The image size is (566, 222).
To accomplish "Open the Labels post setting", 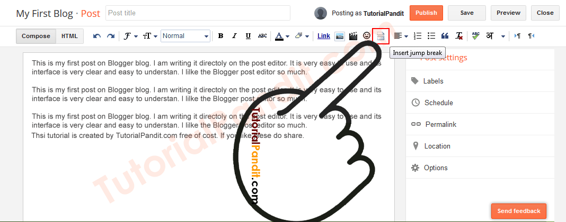I will pos(433,81).
